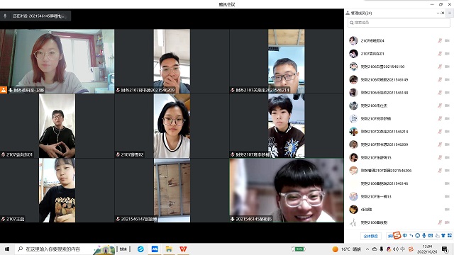Select video tile labeled 2107王鑫

[57, 191]
